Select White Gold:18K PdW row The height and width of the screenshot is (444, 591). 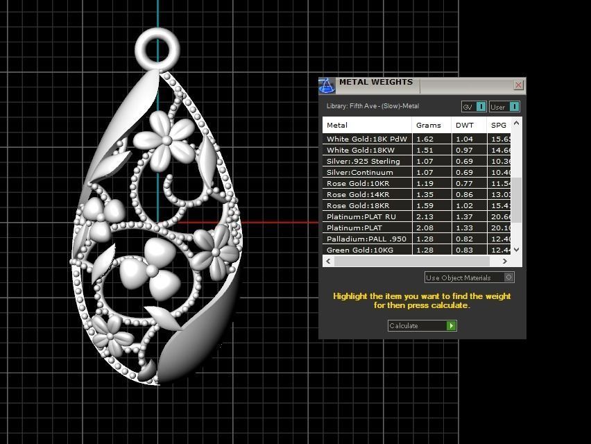pyautogui.click(x=416, y=139)
